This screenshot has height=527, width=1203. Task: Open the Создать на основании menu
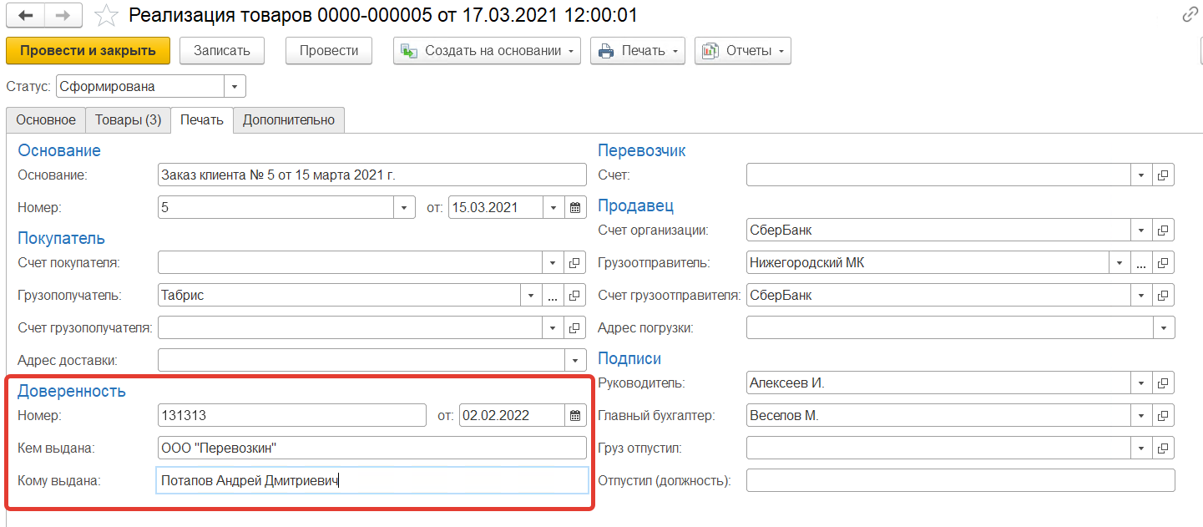487,51
